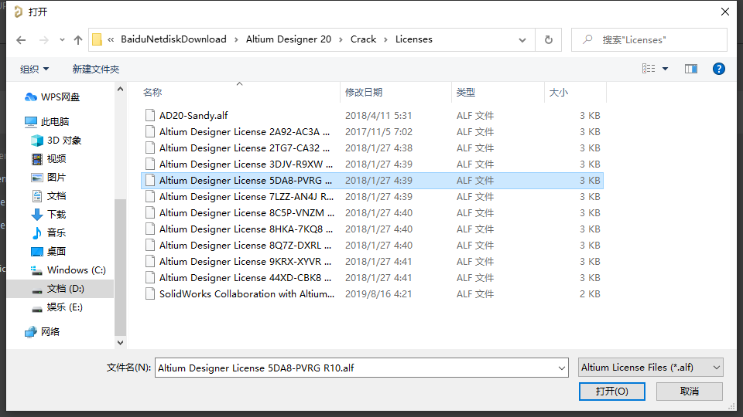Click BaiduNetdiskDownload in the address path
The height and width of the screenshot is (417, 743).
(x=173, y=39)
